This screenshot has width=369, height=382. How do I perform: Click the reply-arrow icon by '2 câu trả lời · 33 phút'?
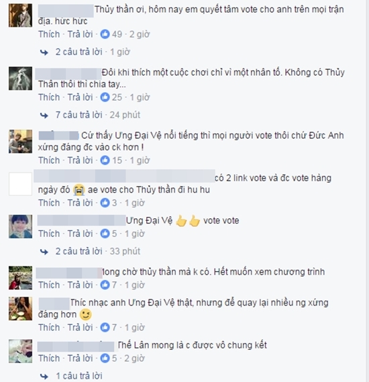click(x=44, y=251)
